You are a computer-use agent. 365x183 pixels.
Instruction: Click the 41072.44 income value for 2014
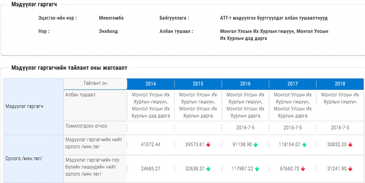pos(151,145)
